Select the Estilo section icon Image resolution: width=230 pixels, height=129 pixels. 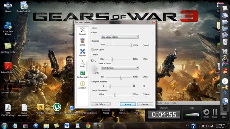point(82,63)
